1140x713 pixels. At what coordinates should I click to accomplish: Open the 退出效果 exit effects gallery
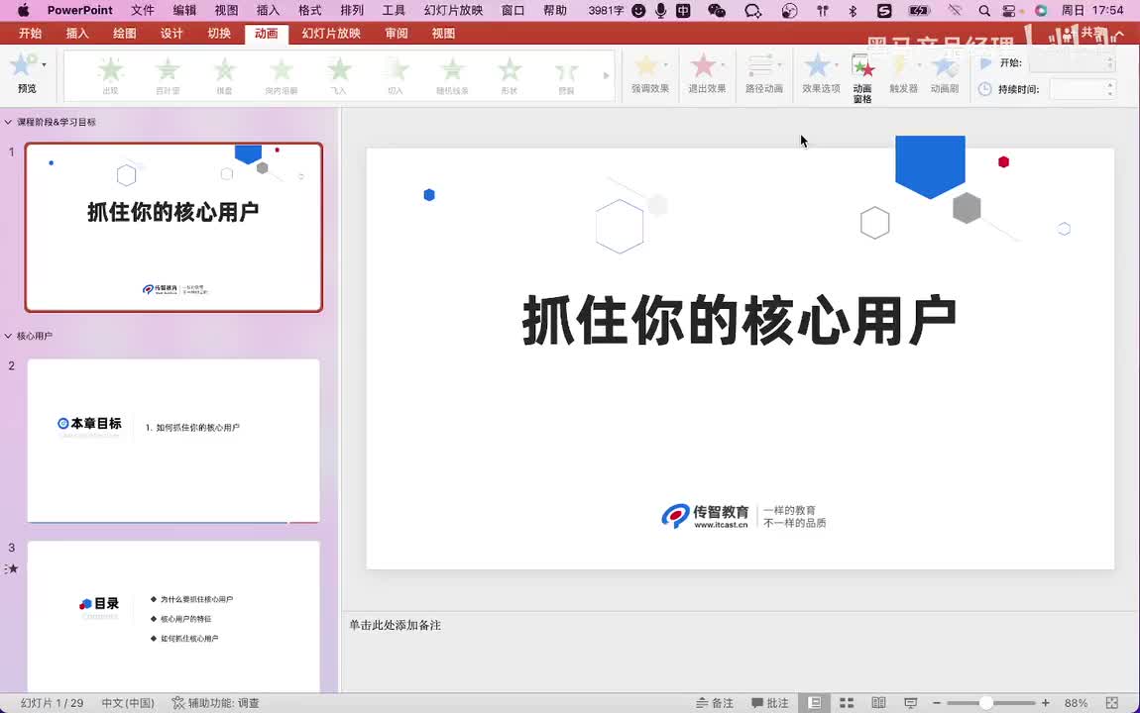(x=707, y=74)
